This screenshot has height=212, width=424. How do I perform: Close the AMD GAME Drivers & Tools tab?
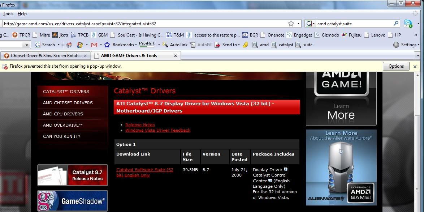(175, 56)
